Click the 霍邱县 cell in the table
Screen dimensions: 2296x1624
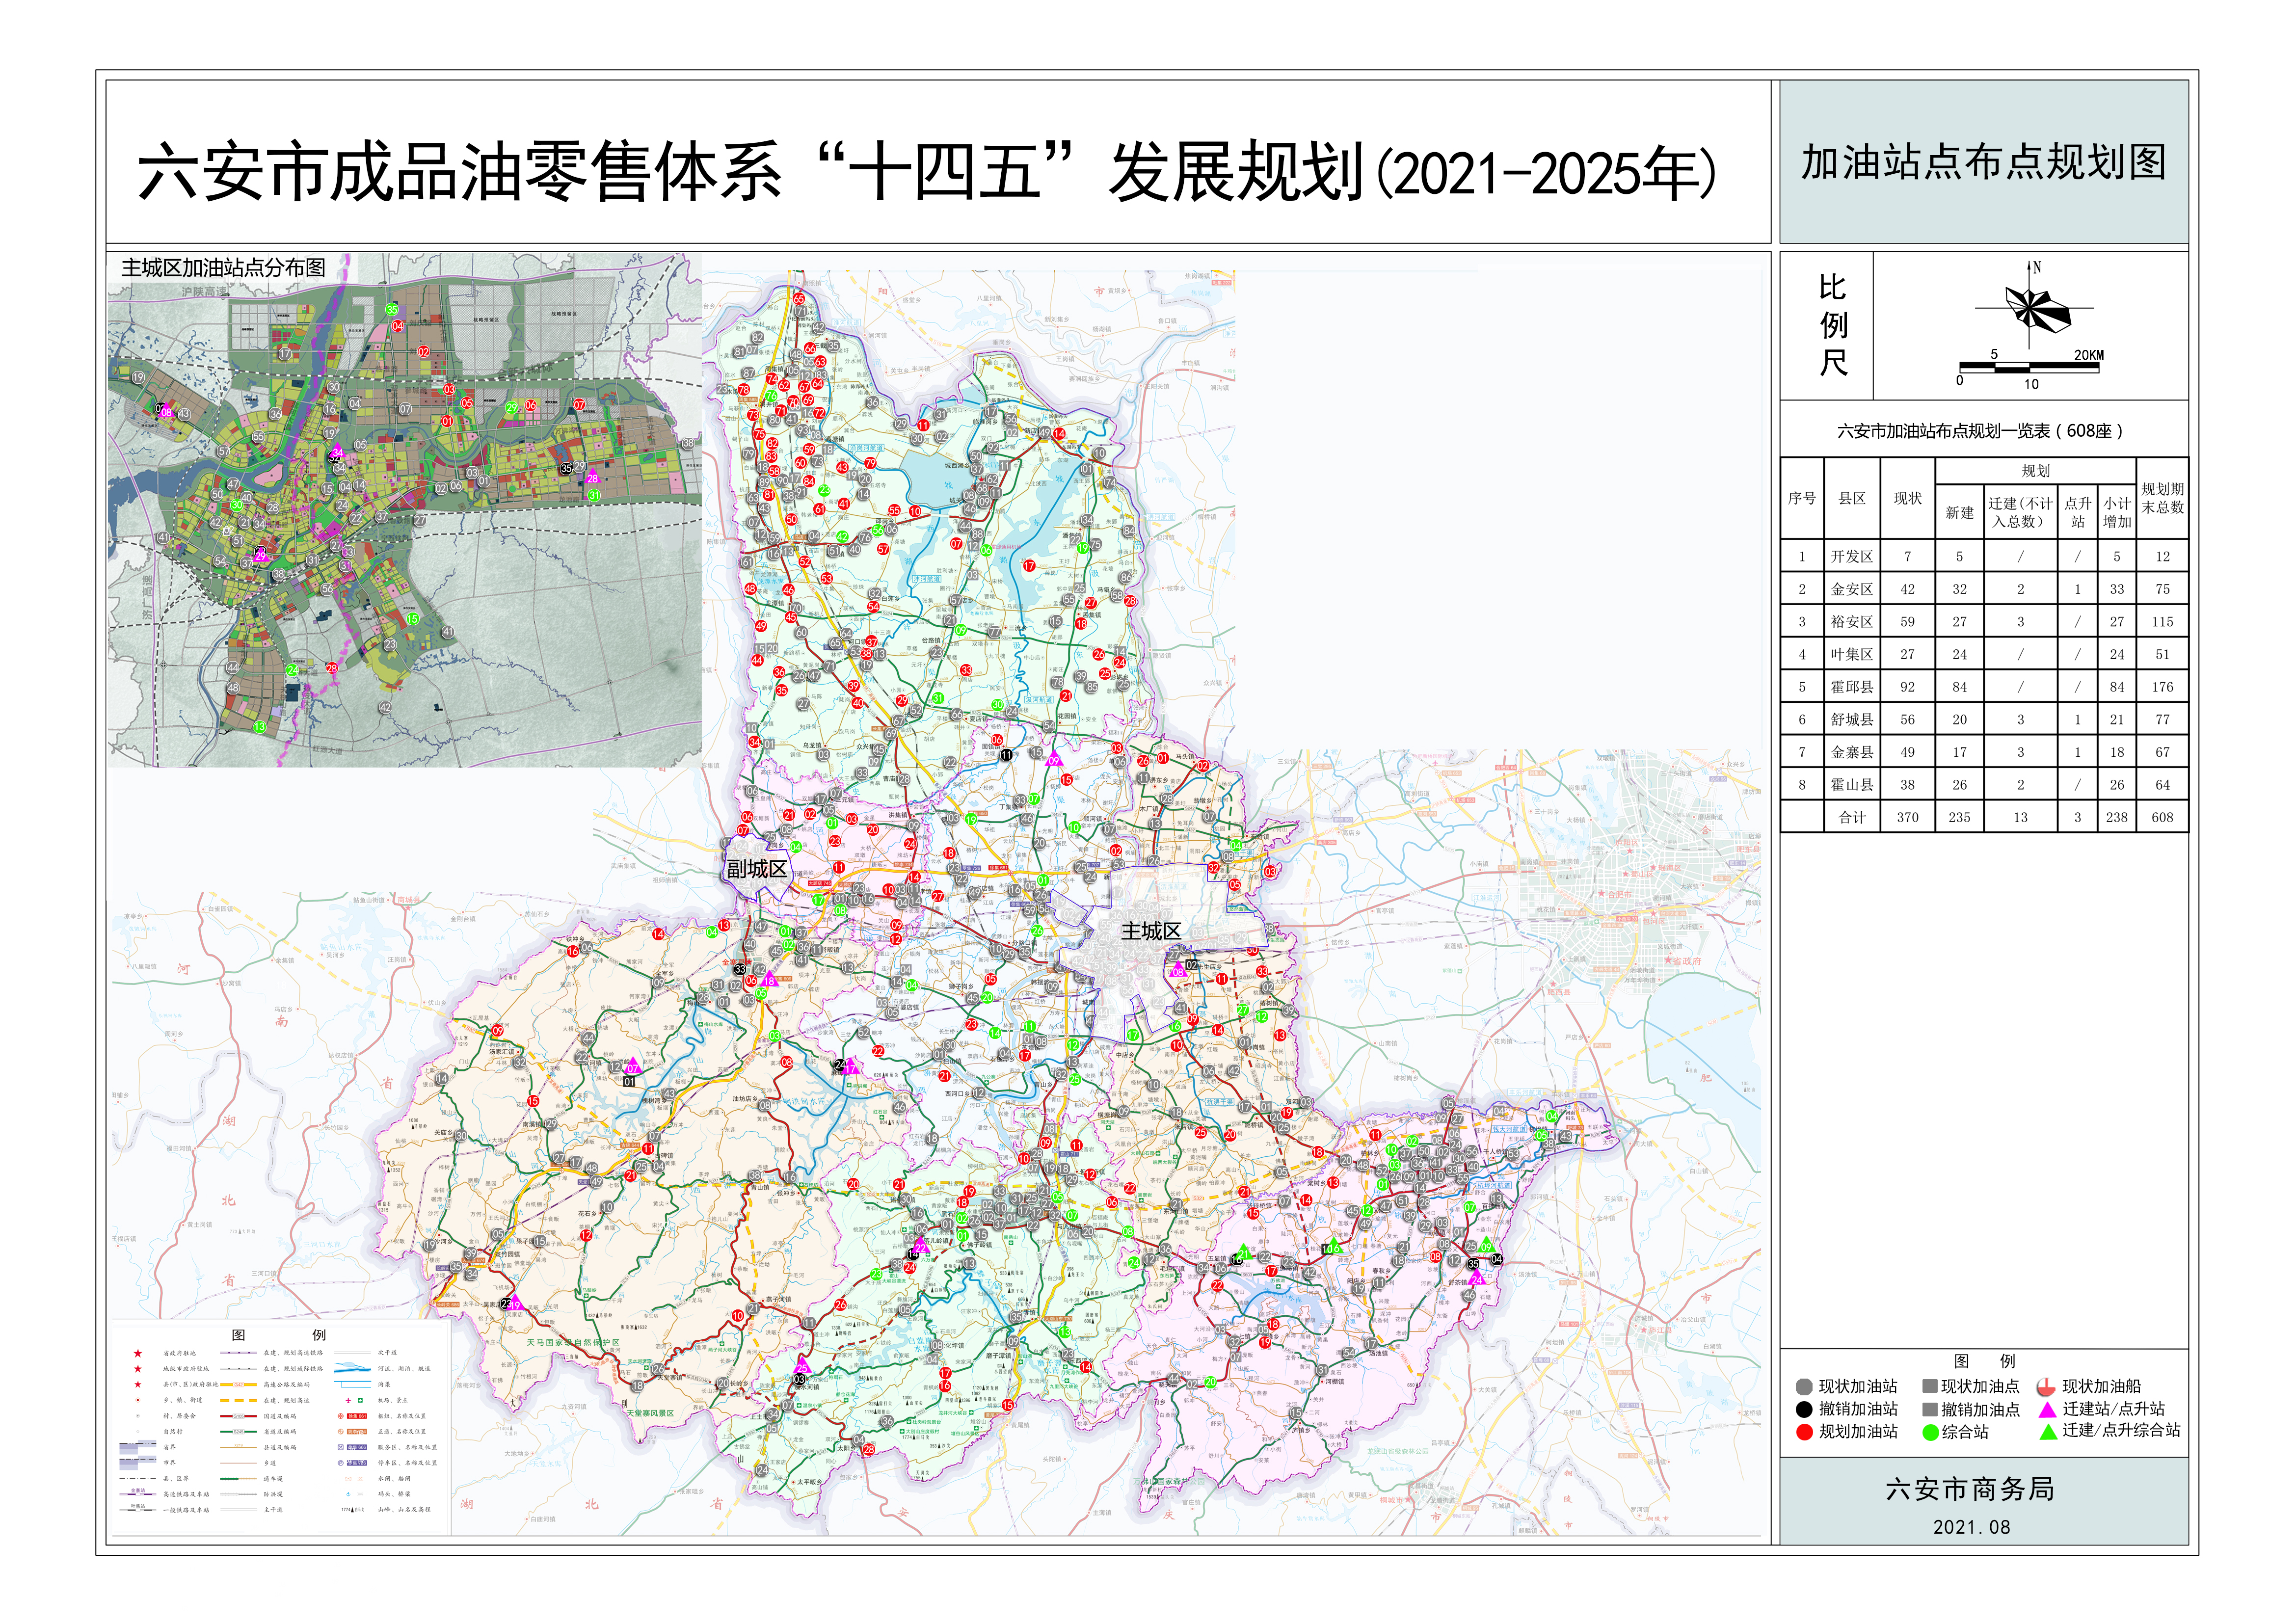(1852, 687)
